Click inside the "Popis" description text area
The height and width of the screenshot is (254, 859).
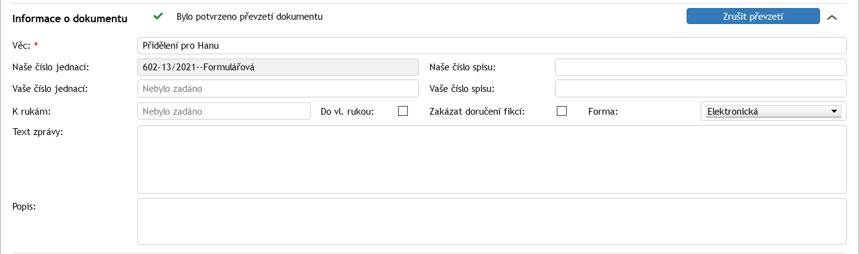coord(491,221)
